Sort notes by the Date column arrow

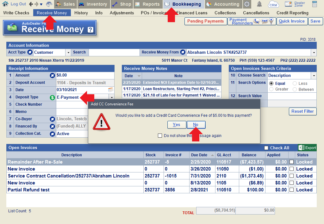point(139,76)
